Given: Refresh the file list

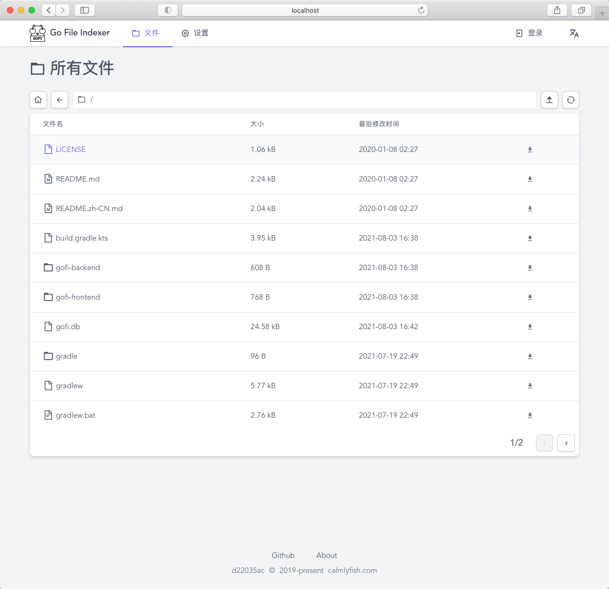Looking at the screenshot, I should [x=570, y=100].
